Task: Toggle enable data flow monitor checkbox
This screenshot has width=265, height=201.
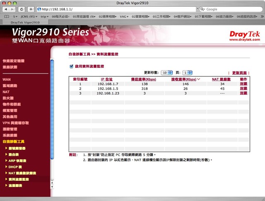Action: (x=71, y=66)
